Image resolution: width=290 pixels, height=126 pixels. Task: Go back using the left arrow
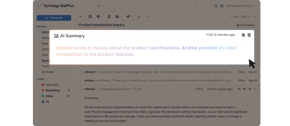point(81,16)
